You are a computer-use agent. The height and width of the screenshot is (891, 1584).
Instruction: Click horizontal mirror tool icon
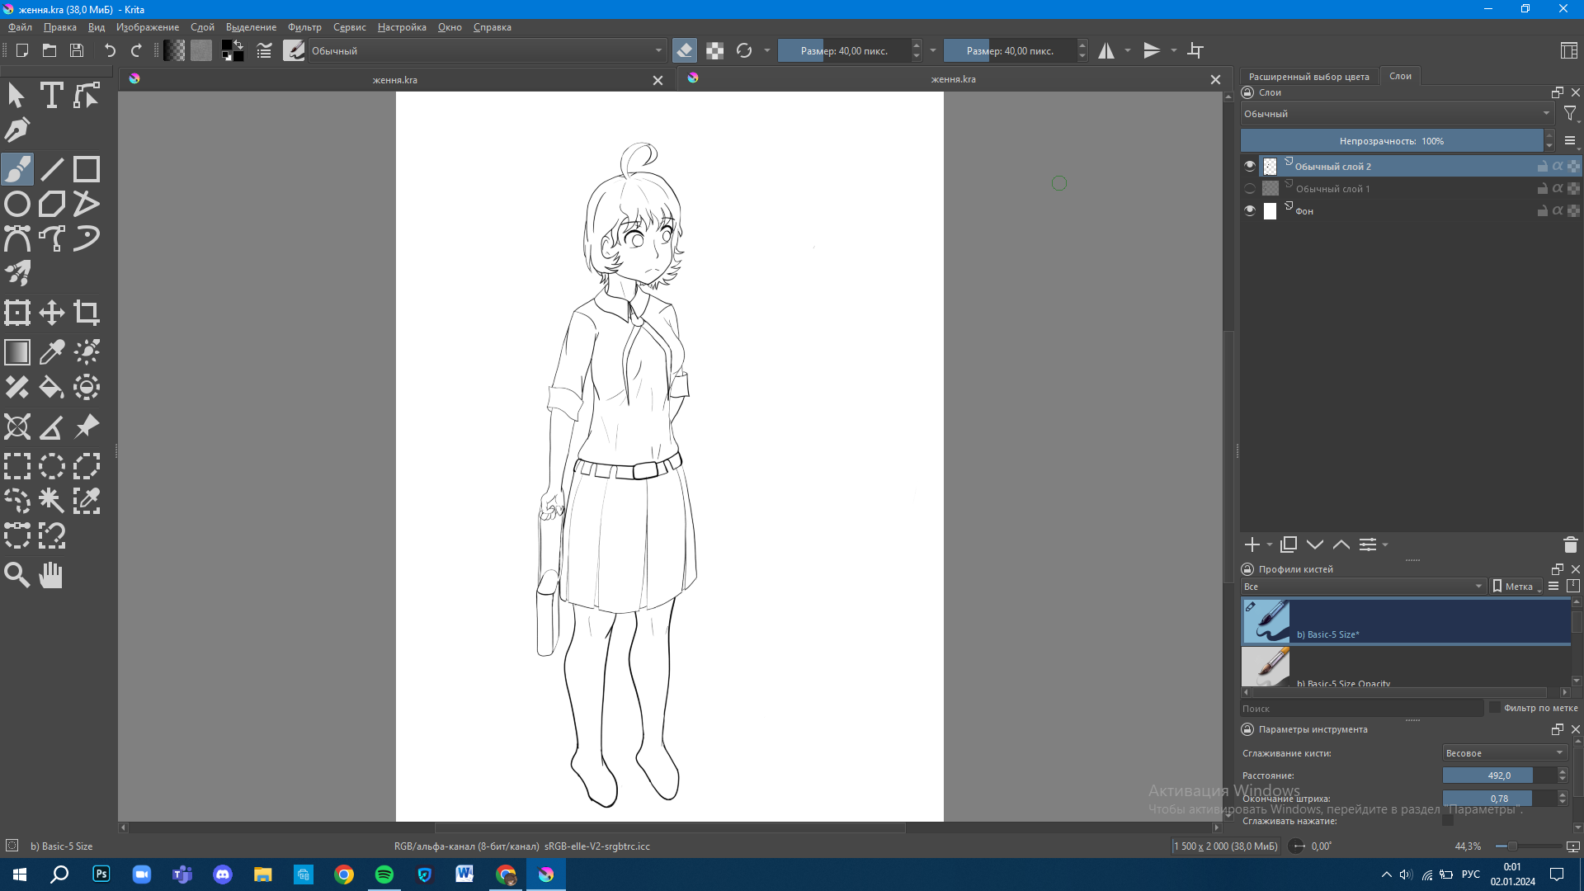(1105, 51)
